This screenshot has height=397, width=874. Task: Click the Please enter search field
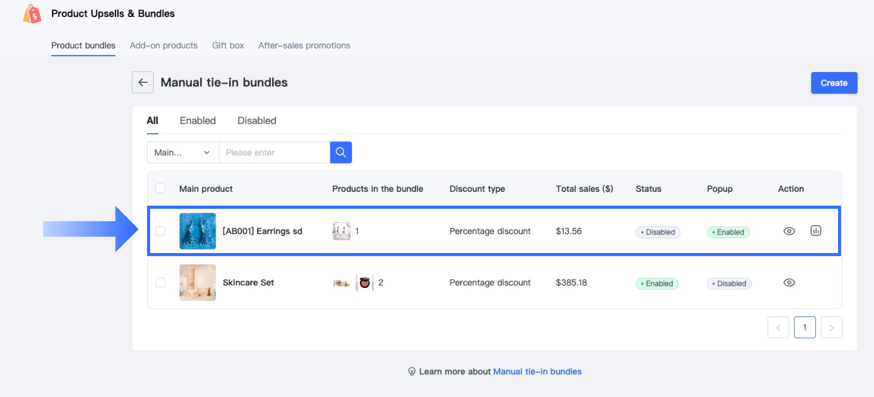[x=275, y=153]
